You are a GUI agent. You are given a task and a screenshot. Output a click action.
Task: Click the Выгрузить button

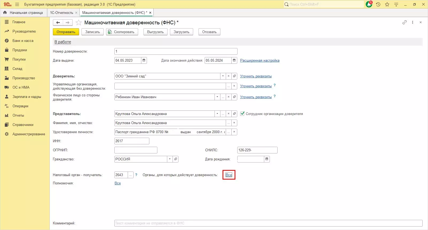tap(155, 32)
